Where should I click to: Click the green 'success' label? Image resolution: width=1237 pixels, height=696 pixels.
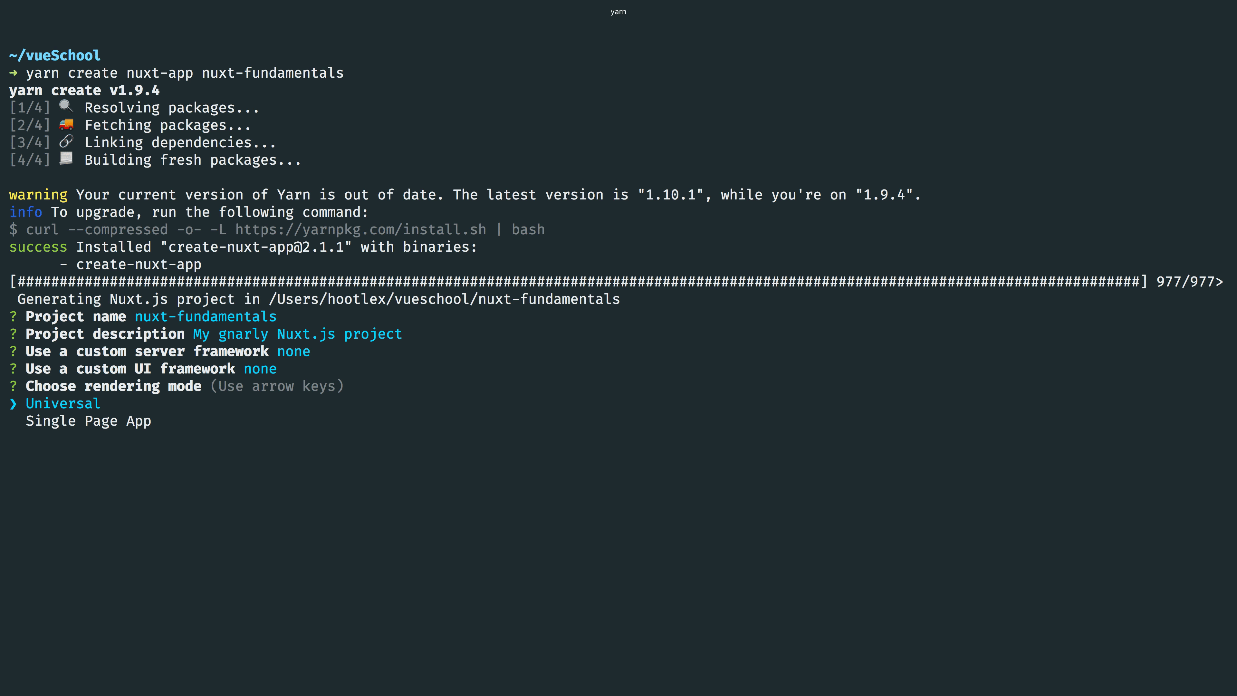pyautogui.click(x=38, y=247)
